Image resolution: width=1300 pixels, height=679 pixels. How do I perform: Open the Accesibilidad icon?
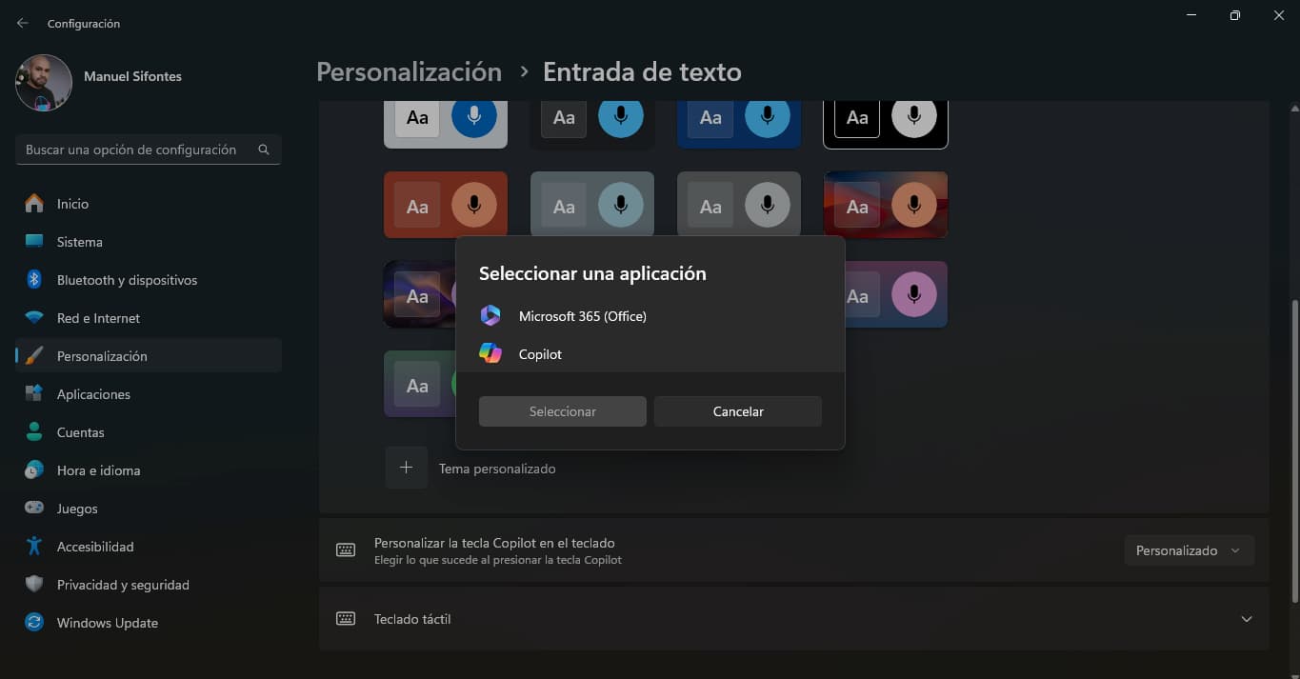(x=34, y=547)
